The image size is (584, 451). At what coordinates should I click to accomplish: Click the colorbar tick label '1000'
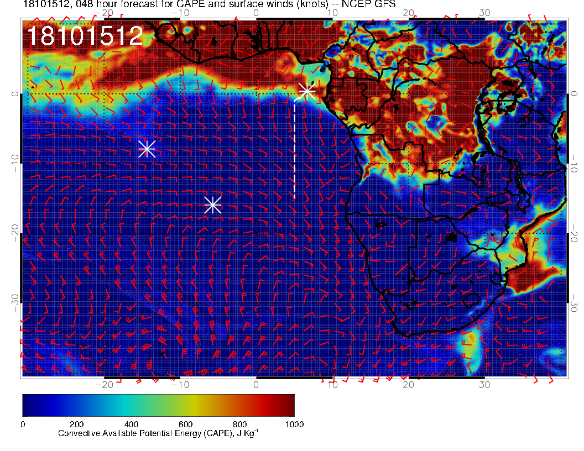(x=294, y=424)
